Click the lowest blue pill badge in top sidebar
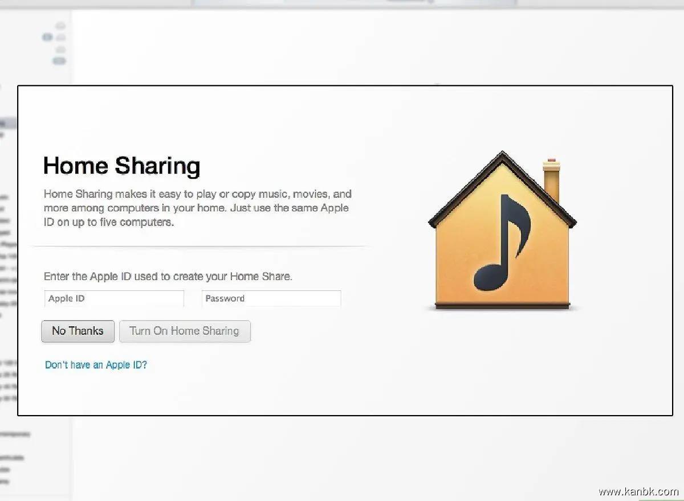 59,61
